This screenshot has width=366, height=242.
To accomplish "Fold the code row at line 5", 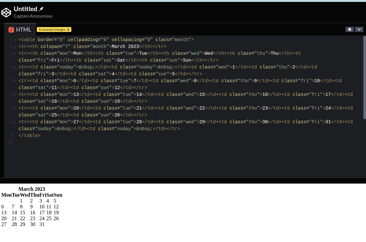I will (x=15, y=81).
